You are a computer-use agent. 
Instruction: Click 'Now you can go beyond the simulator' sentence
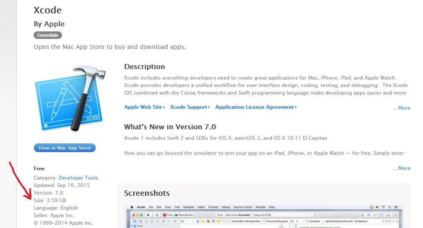(264, 153)
